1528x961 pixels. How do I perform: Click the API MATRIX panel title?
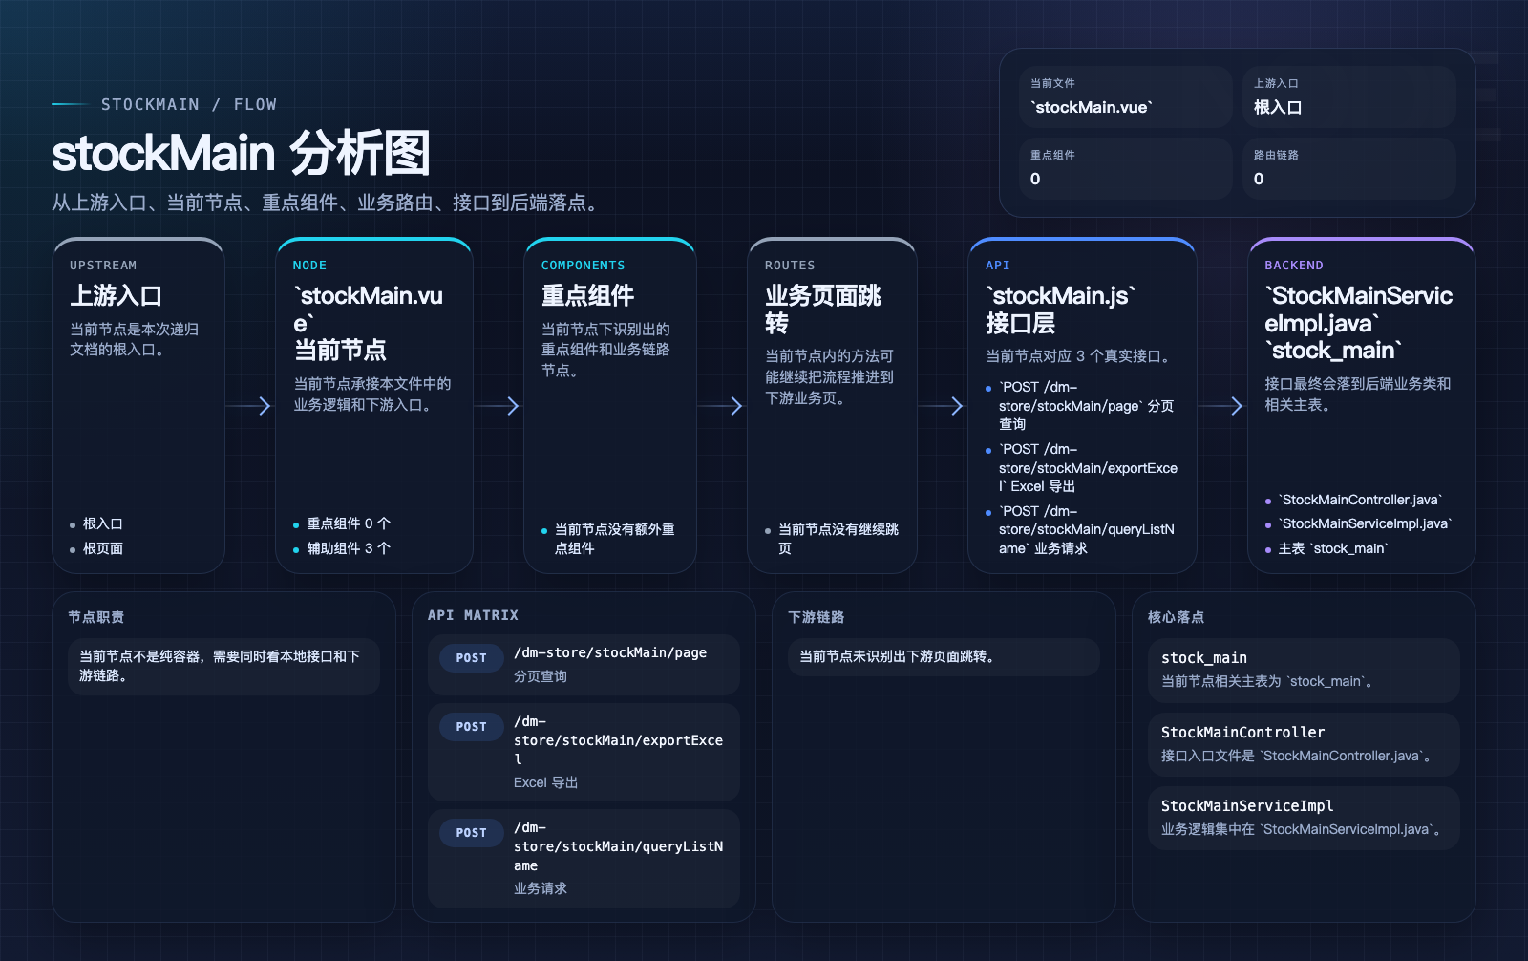pyautogui.click(x=473, y=615)
